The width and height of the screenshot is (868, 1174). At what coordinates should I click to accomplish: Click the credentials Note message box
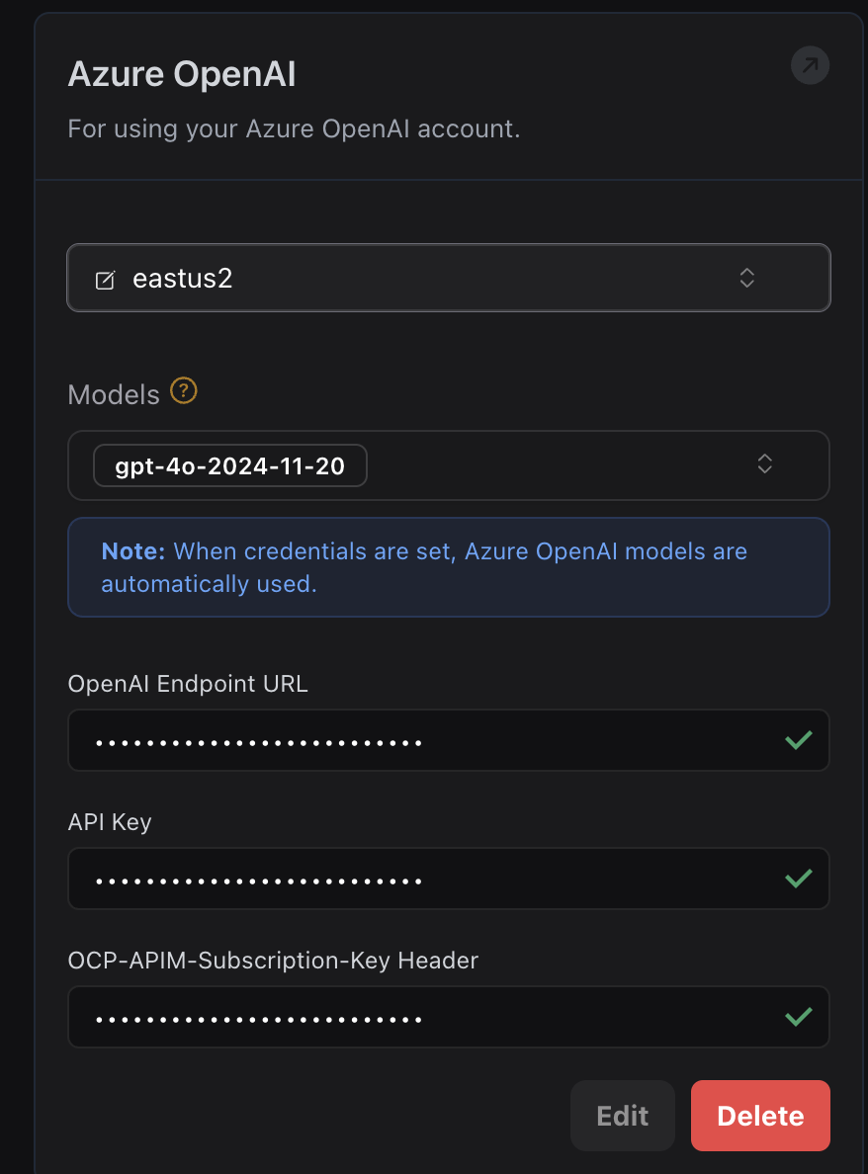point(448,567)
